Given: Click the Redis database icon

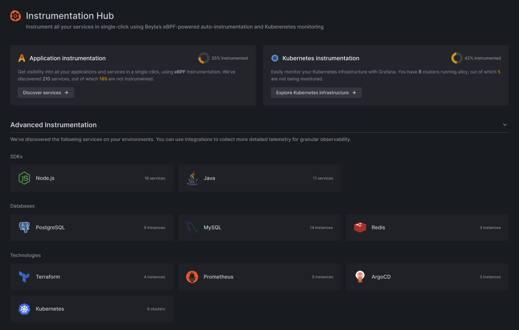Looking at the screenshot, I should tap(360, 227).
